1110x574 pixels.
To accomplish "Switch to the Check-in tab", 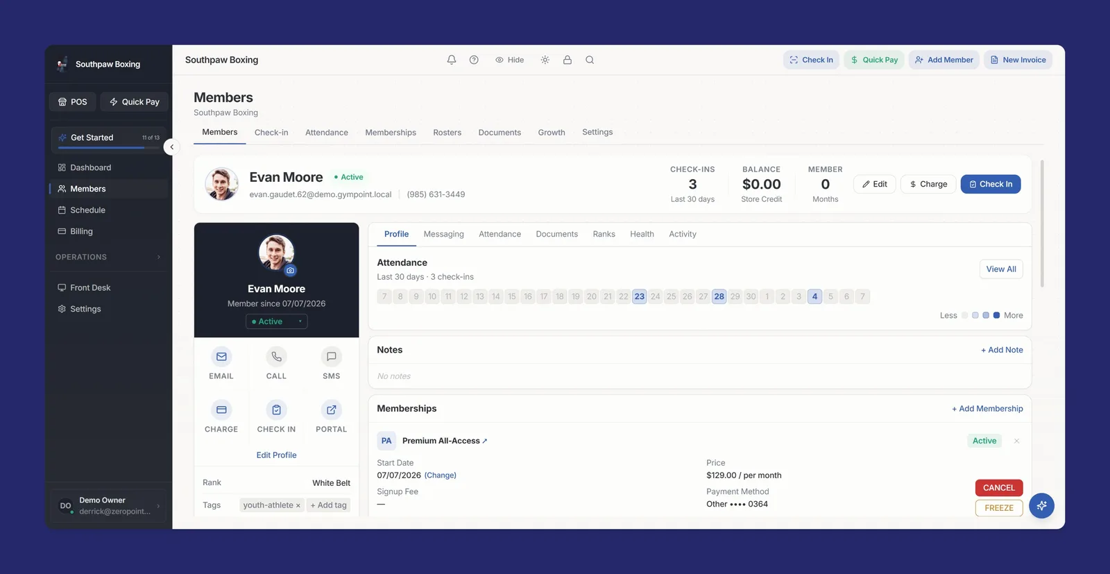I will [271, 132].
